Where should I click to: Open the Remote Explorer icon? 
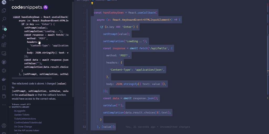pyautogui.click(x=4, y=53)
